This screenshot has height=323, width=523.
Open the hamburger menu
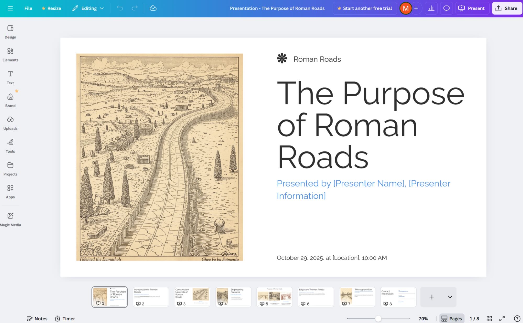point(10,8)
